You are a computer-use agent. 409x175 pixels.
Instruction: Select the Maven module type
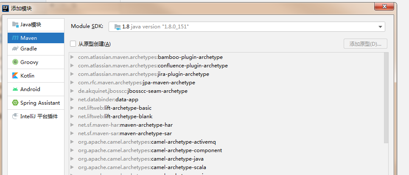coord(36,38)
